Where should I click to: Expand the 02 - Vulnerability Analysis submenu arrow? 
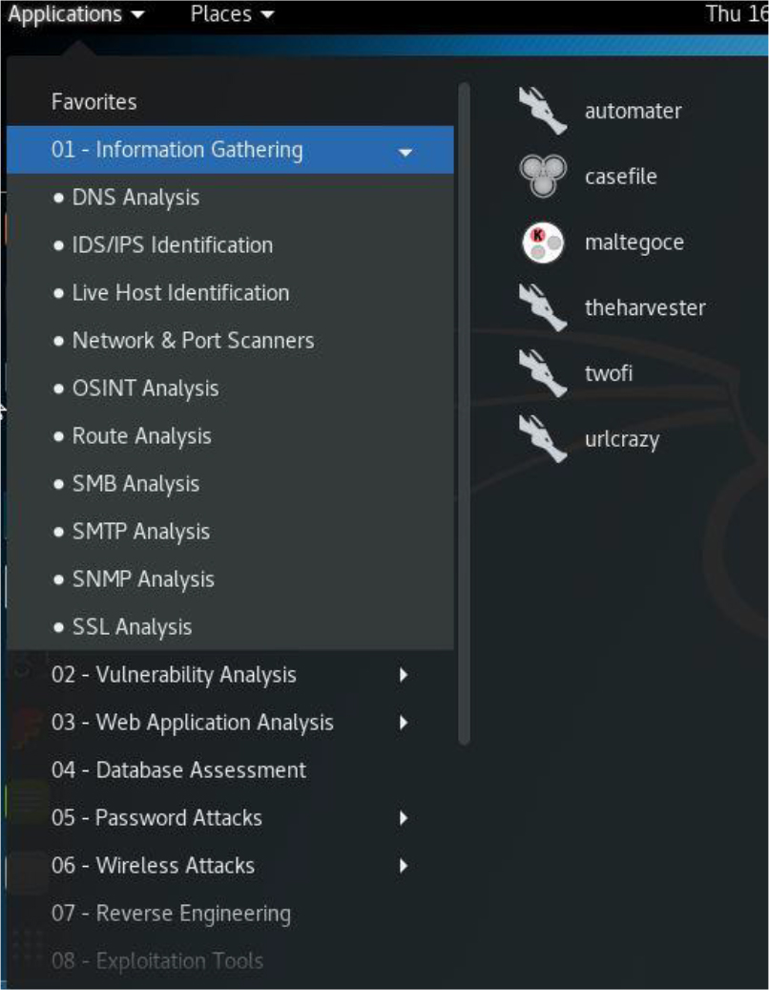tap(404, 675)
